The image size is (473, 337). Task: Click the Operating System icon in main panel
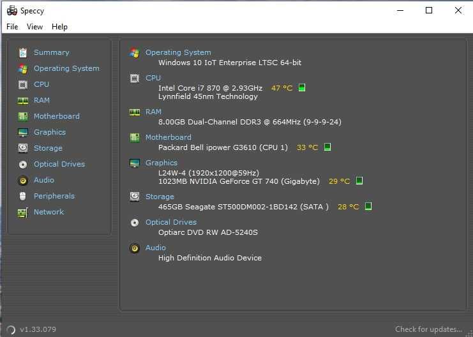[135, 53]
